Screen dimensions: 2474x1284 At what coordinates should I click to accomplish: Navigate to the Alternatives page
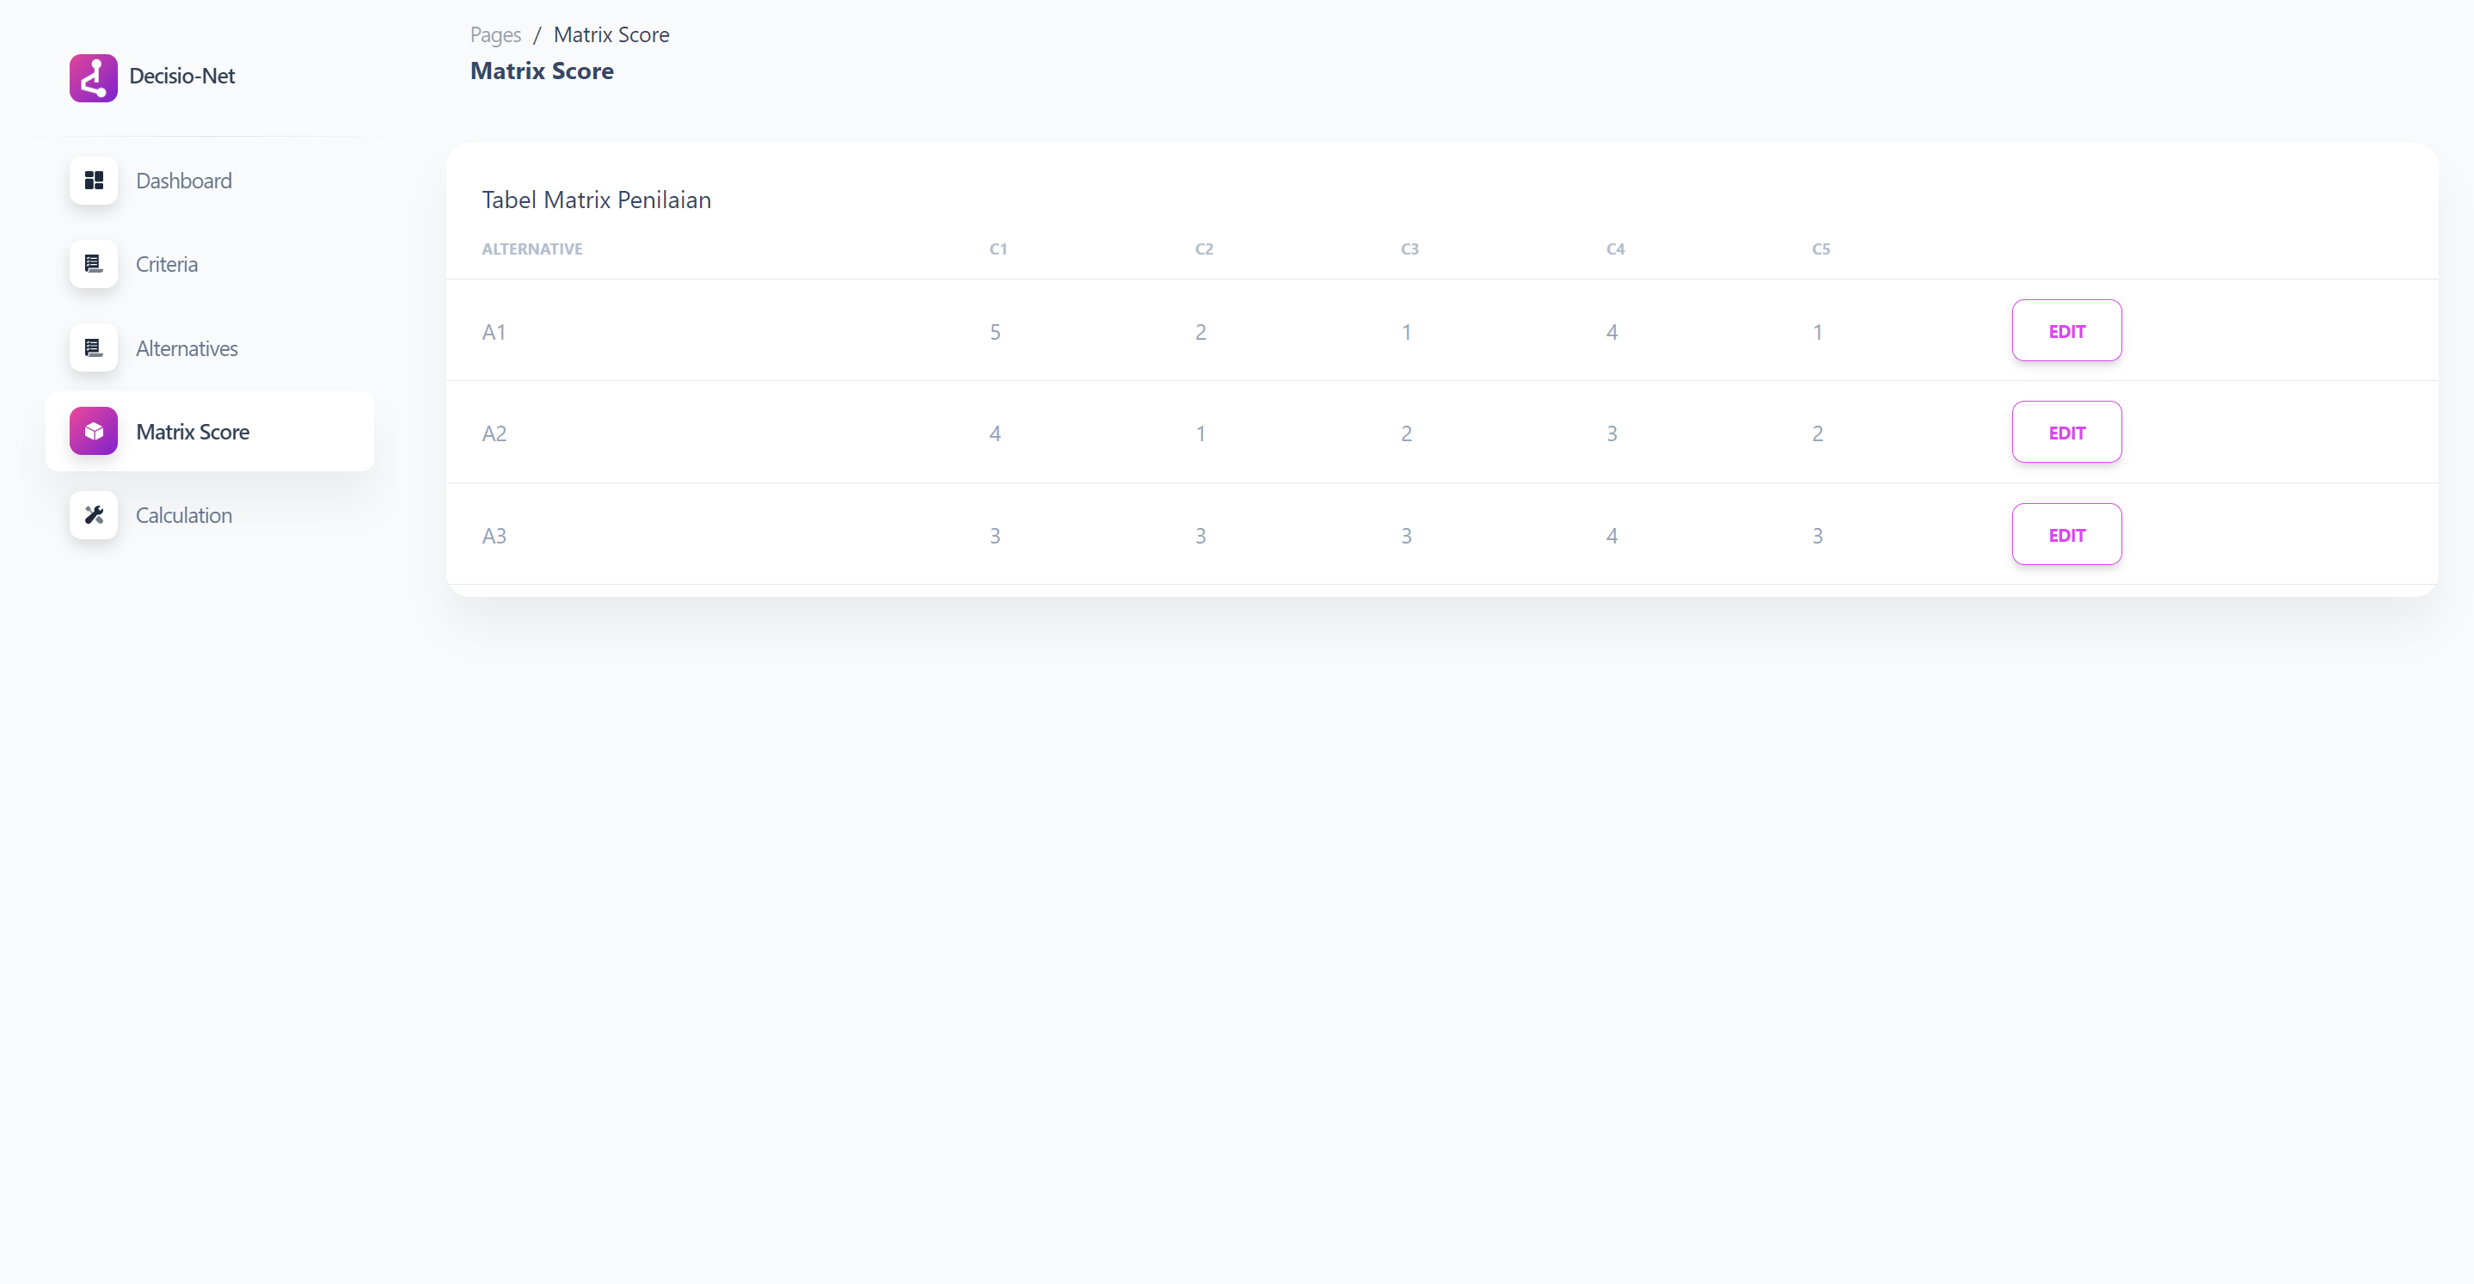[x=187, y=347]
